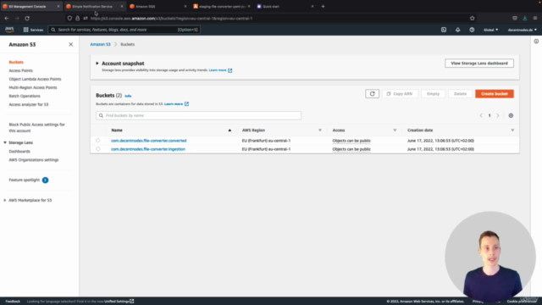Open Unified Settings link in footer
542x305 pixels.
pos(119,302)
